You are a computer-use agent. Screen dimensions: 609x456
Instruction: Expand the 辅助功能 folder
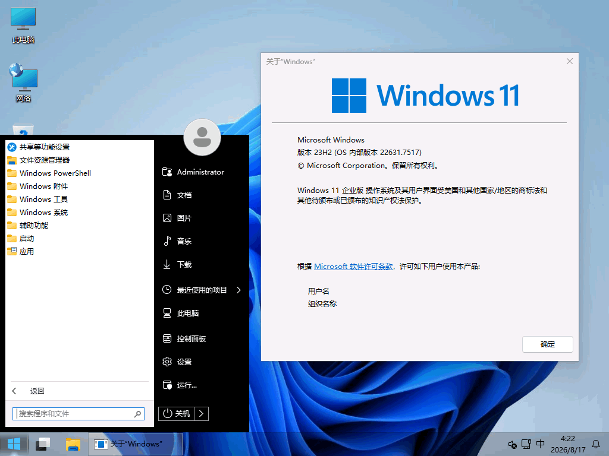[80, 226]
